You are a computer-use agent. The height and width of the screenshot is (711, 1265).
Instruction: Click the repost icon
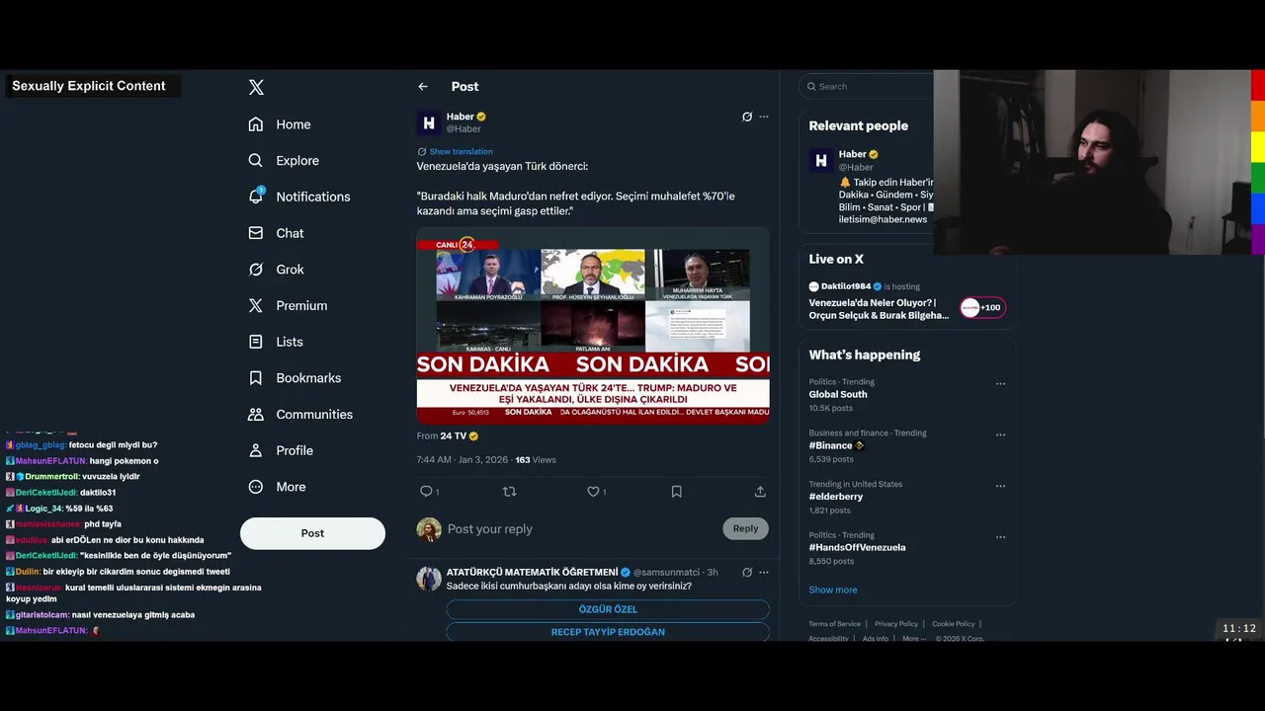tap(510, 492)
